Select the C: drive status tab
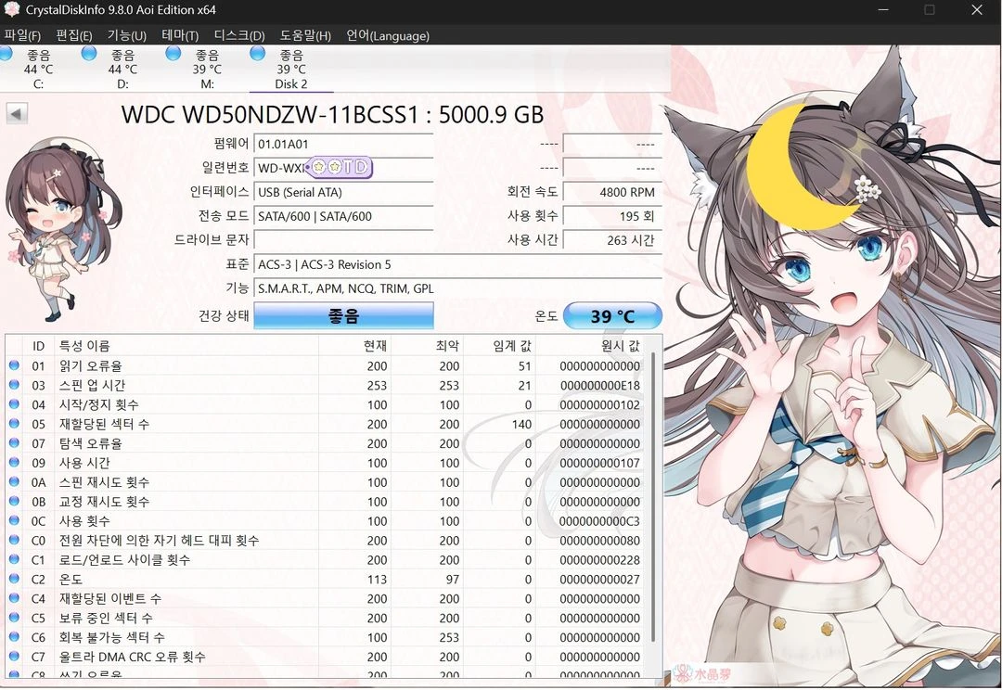 (38, 69)
